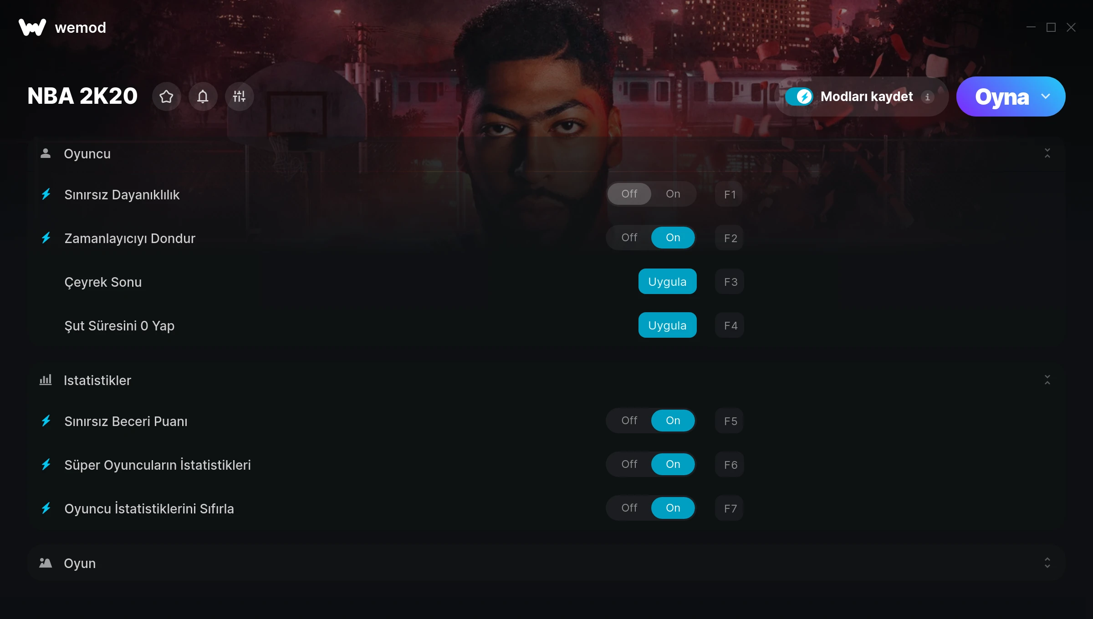The image size is (1093, 619).
Task: Click the Oyuncu person icon
Action: 46,153
